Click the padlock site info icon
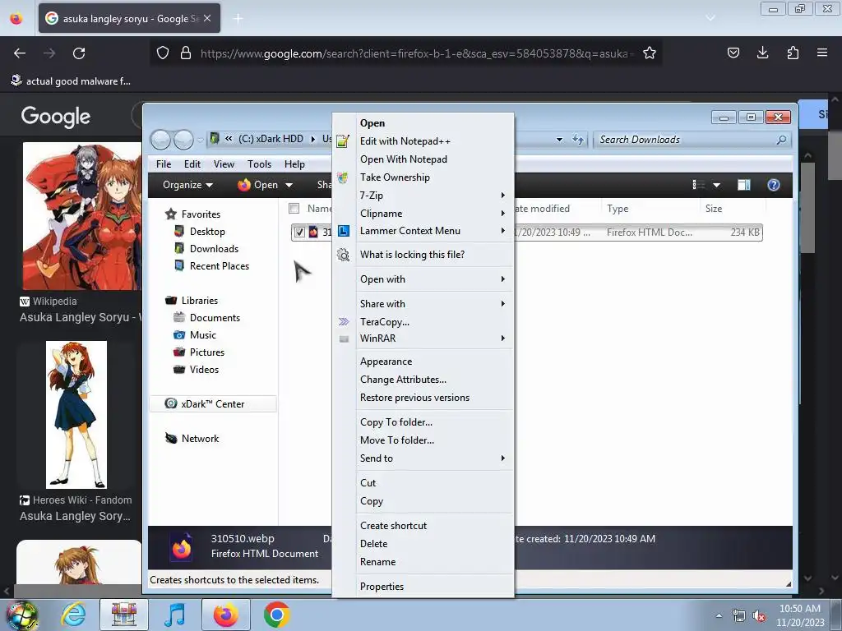The image size is (842, 631). click(x=186, y=53)
